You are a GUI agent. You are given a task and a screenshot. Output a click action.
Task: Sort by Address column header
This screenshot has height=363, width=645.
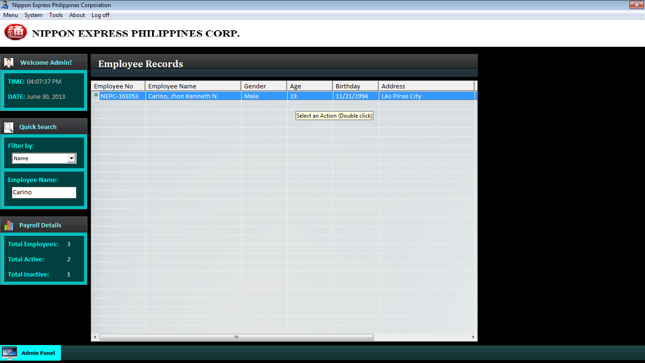tap(426, 86)
